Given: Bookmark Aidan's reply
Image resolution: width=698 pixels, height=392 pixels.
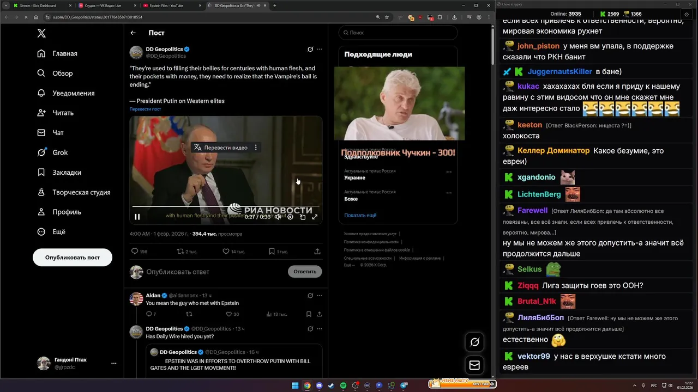Looking at the screenshot, I should [309, 314].
